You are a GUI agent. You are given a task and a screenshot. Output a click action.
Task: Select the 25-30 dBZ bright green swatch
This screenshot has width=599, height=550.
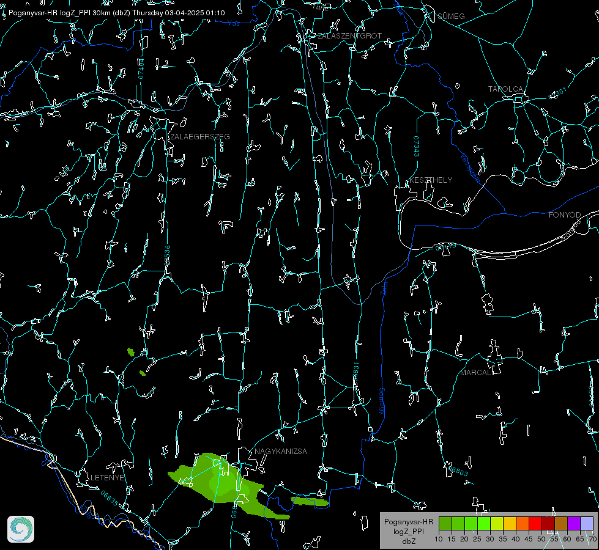click(484, 524)
